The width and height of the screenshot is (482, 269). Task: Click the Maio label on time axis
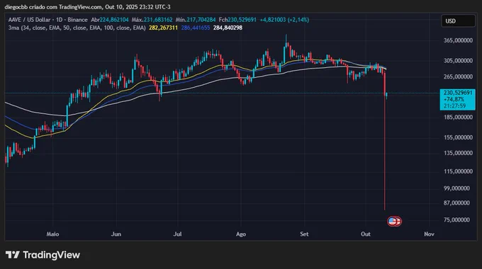(52, 234)
